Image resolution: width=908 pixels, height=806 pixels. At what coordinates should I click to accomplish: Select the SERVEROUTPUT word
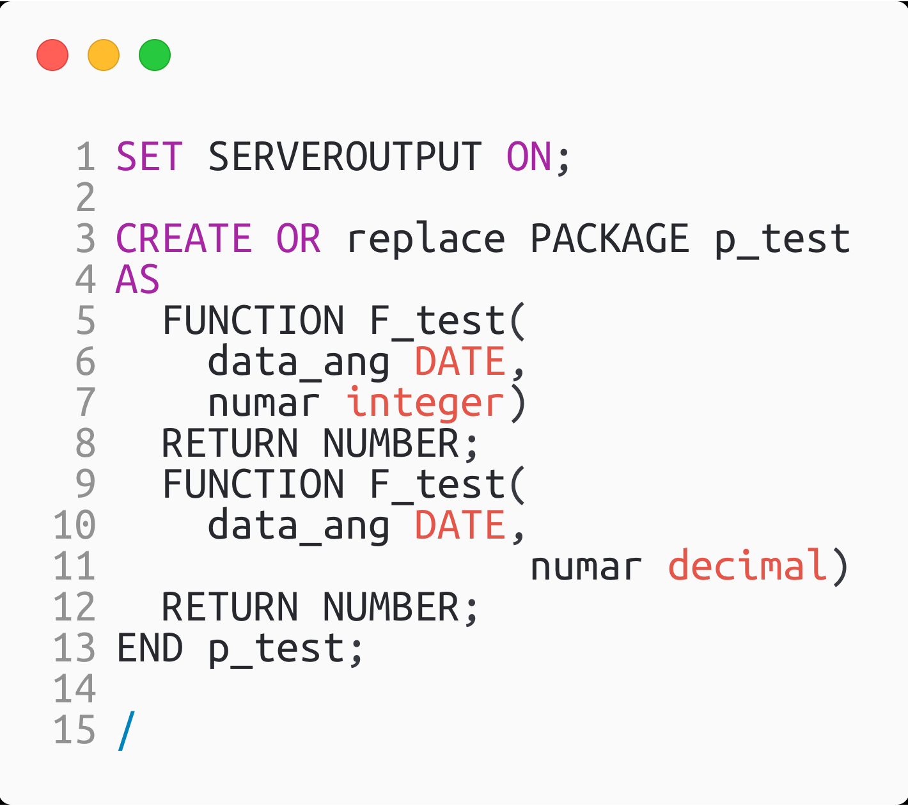click(345, 157)
